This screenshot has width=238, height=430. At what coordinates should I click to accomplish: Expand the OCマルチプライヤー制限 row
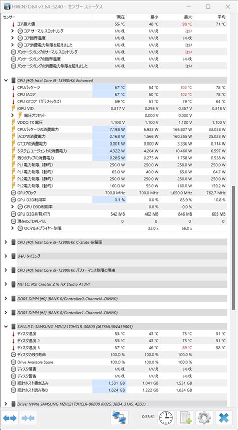[13, 228]
